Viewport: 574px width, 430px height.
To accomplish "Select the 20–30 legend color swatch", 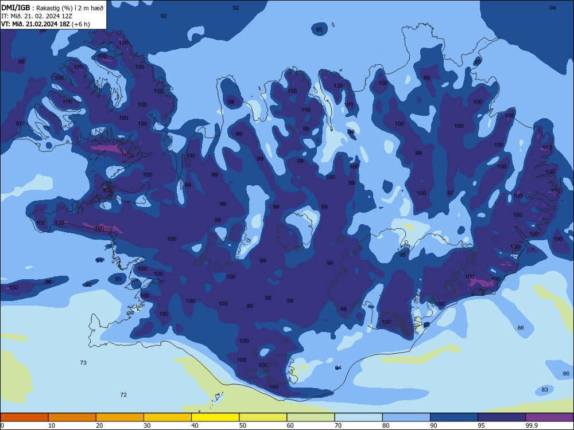I will tap(120, 417).
